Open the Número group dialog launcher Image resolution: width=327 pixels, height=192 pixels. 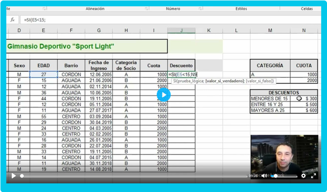click(x=200, y=9)
